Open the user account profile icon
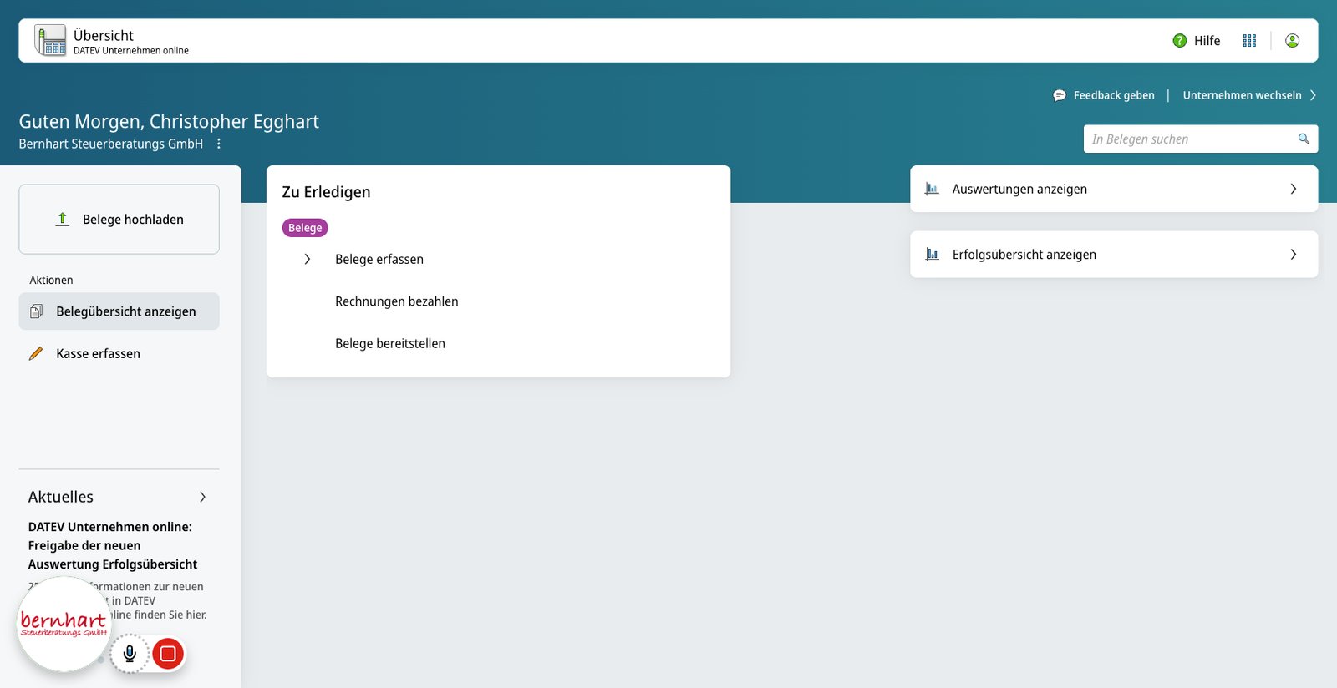This screenshot has height=688, width=1337. tap(1292, 41)
